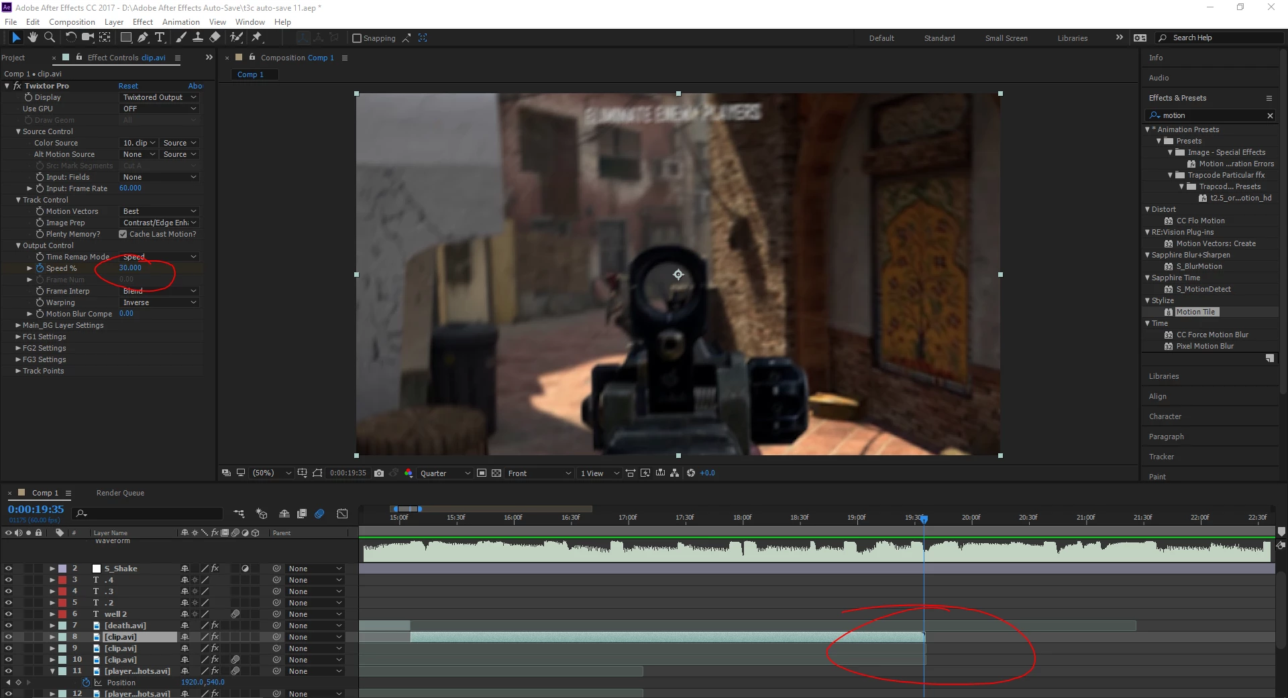The image size is (1288, 698).
Task: Take a snapshot with the camera icon
Action: [379, 473]
